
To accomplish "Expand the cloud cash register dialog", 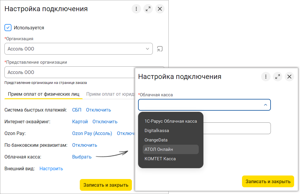I will (x=278, y=77).
